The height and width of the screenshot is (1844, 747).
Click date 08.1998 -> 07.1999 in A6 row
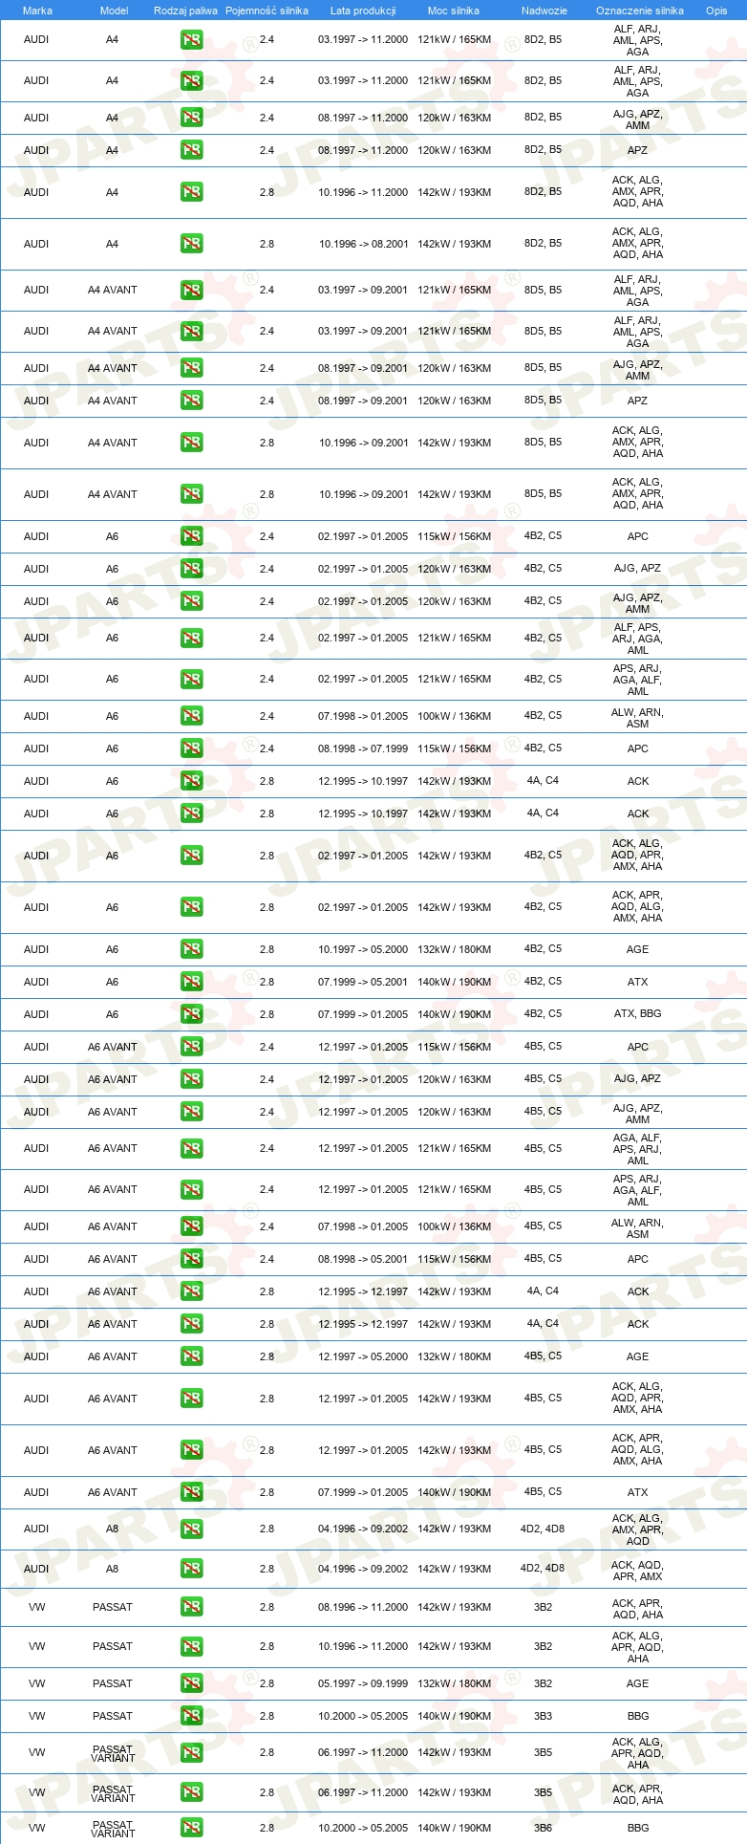click(363, 748)
